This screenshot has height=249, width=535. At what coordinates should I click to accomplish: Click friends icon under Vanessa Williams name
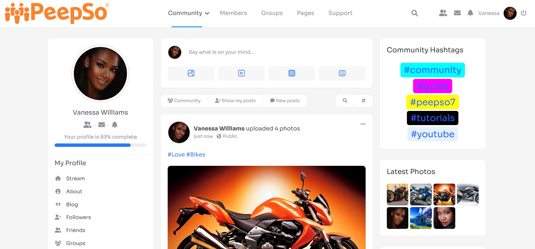(x=87, y=124)
